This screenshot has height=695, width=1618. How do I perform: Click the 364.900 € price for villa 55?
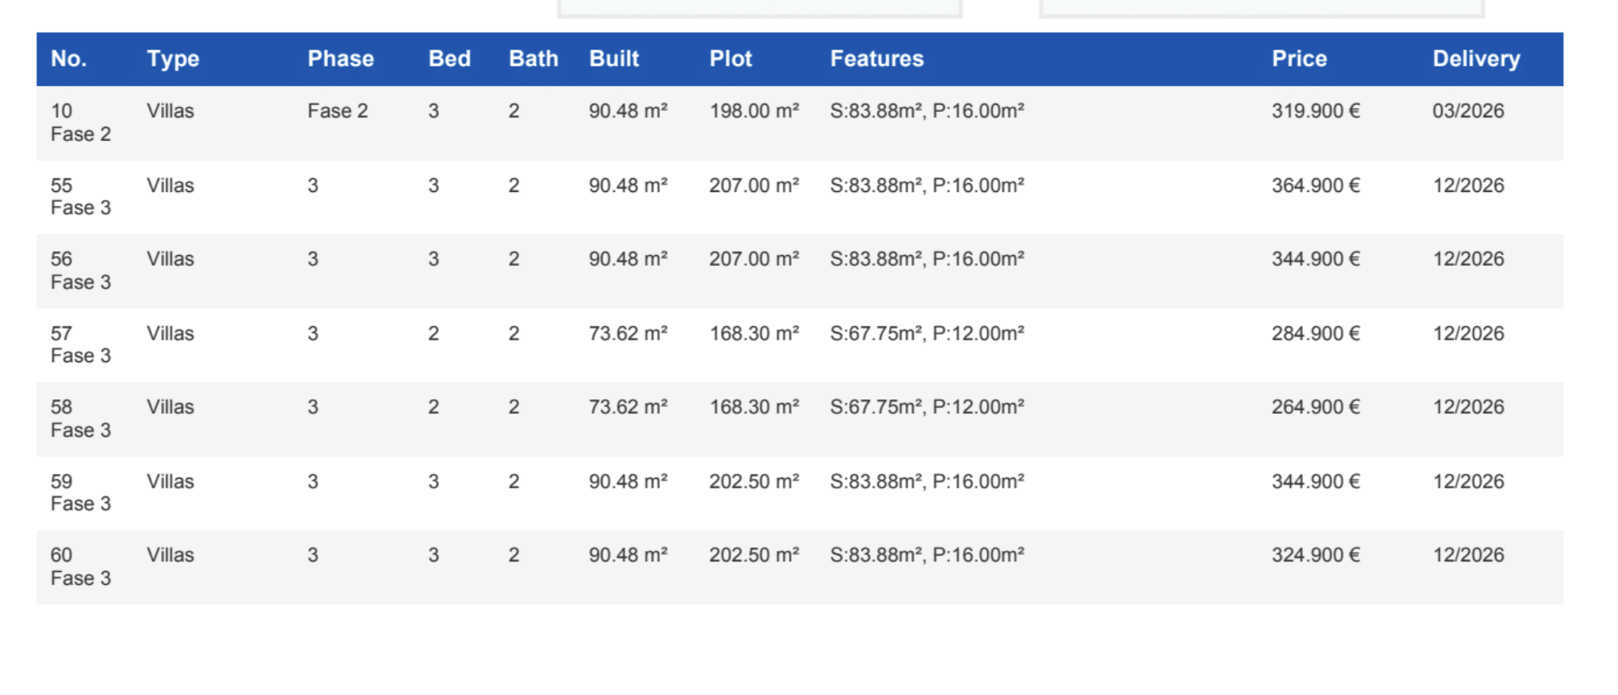click(x=1315, y=185)
